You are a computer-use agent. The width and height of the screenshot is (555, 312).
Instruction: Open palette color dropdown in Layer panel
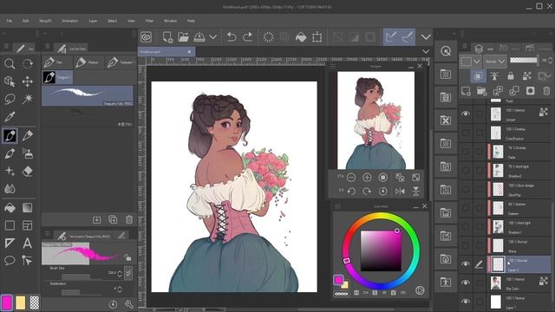point(470,62)
